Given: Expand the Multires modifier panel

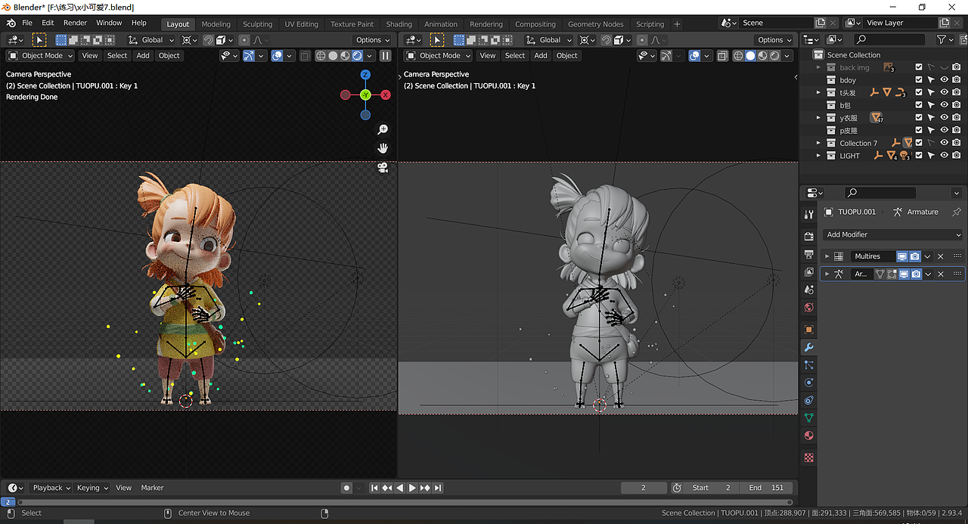Looking at the screenshot, I should tap(827, 256).
